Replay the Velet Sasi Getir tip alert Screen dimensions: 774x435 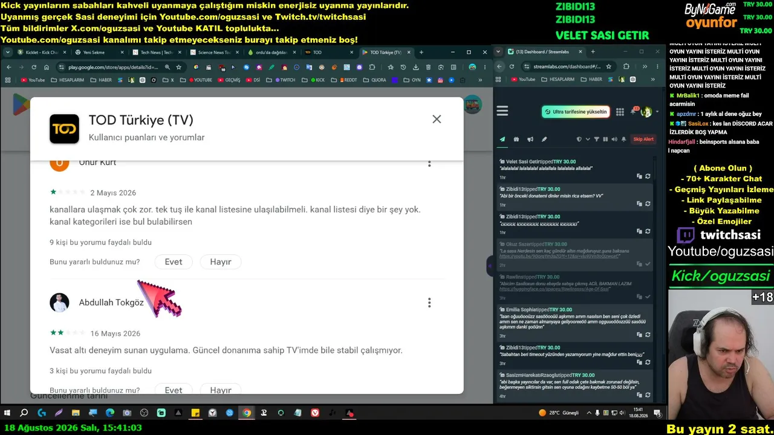(648, 176)
